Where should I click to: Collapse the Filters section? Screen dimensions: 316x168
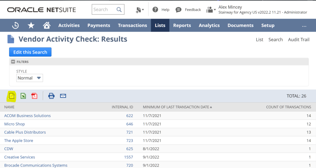(13, 62)
